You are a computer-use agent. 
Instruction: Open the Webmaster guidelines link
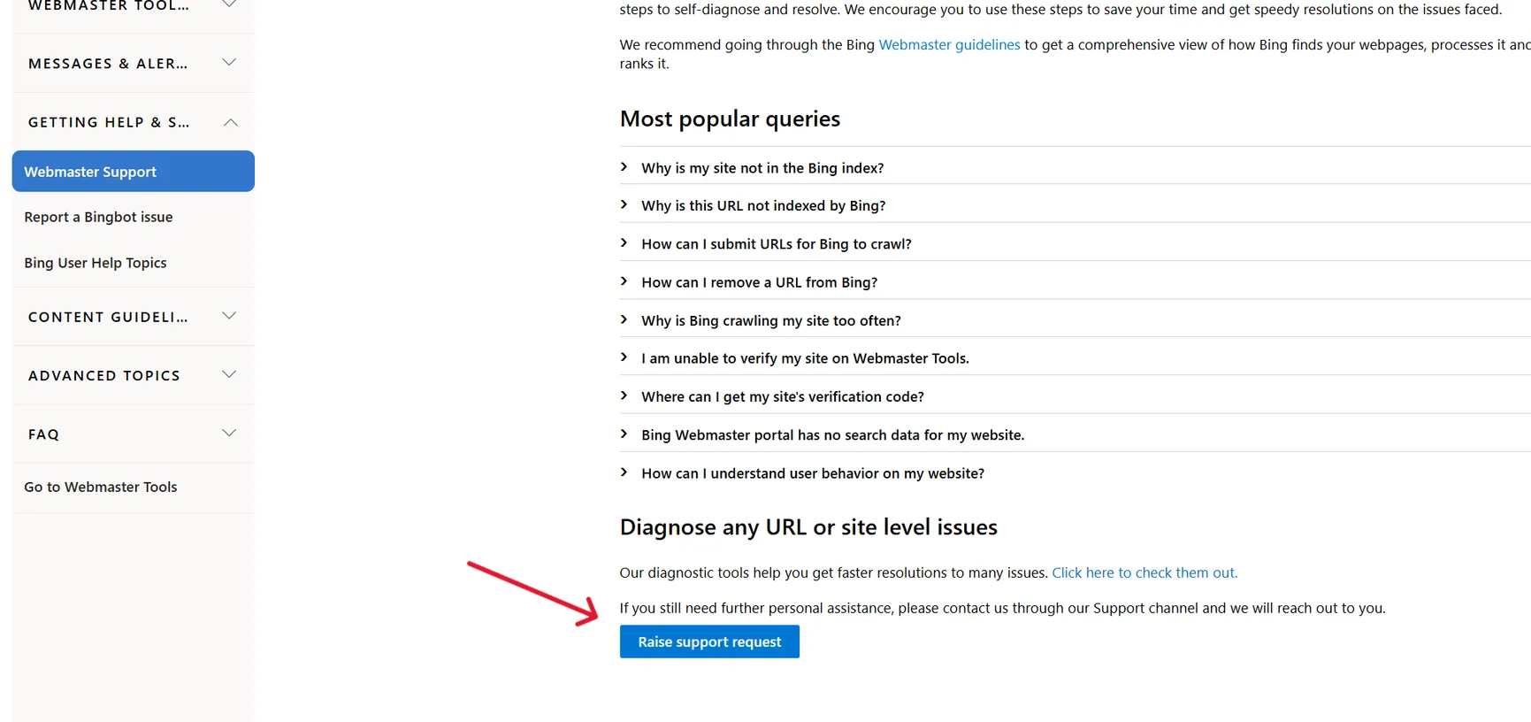point(949,44)
